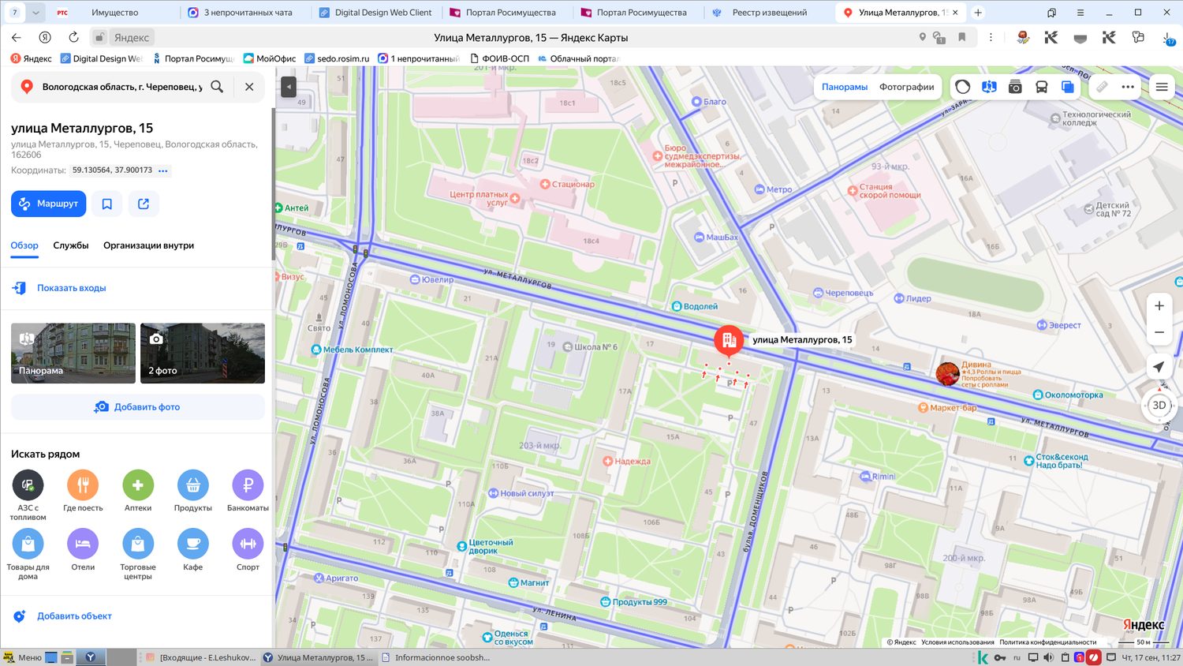This screenshot has width=1183, height=666.
Task: Zoom in the map with plus button
Action: click(1159, 306)
